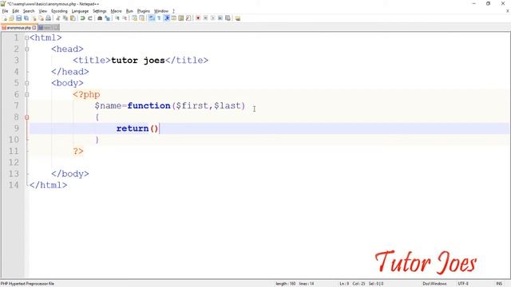511x287 pixels.
Task: Cut selection with the scissors icon
Action: click(x=58, y=18)
